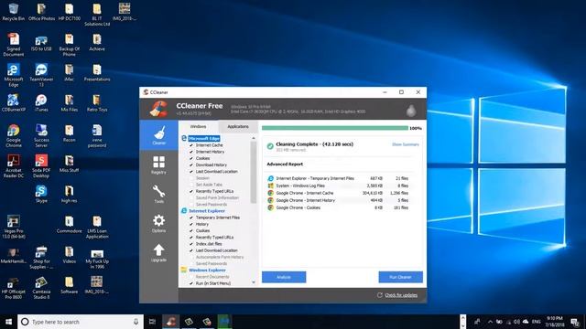Uncheck Index.dat files under Internet Explorer
This screenshot has height=329, width=586.
point(191,244)
